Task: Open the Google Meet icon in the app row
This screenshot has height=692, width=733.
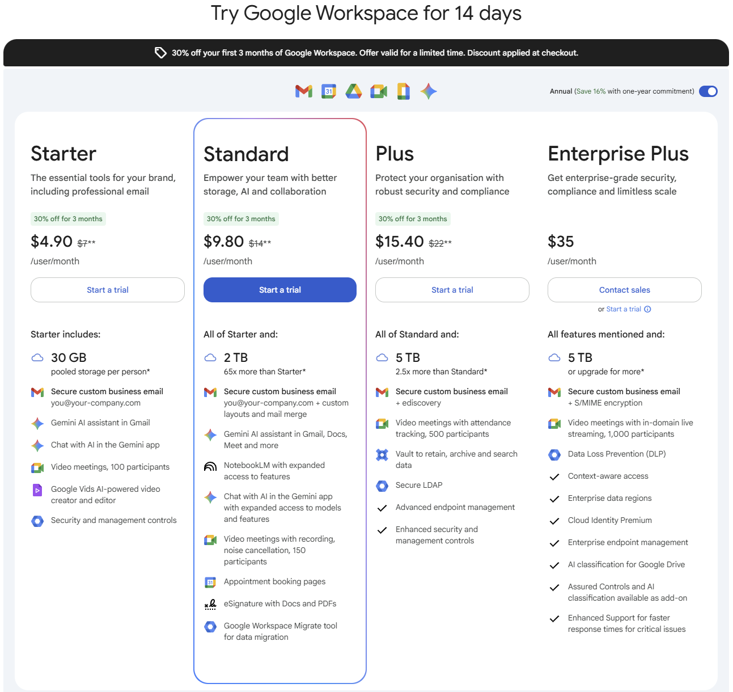Action: pyautogui.click(x=378, y=91)
